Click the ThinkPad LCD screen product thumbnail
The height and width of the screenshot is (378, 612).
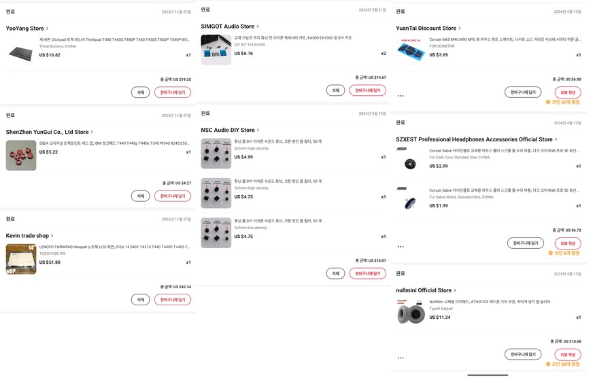click(21, 259)
